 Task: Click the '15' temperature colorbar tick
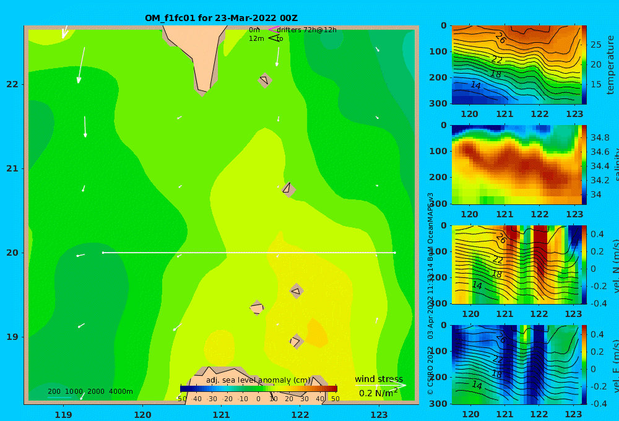595,84
